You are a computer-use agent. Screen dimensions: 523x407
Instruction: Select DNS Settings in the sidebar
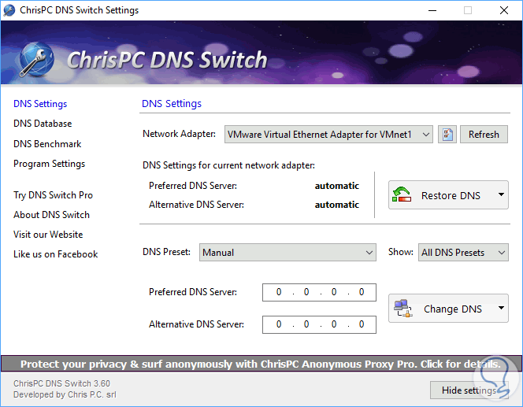click(x=40, y=104)
